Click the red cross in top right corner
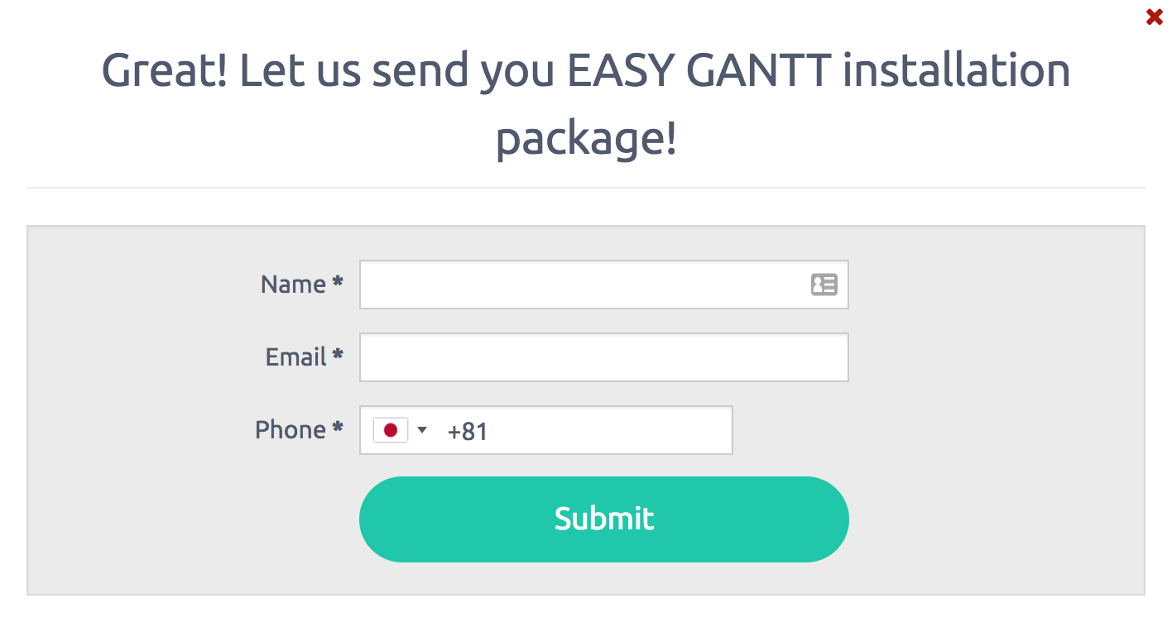 [x=1155, y=16]
